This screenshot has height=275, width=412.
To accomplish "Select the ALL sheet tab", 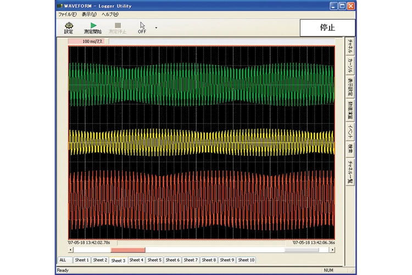I will tap(64, 260).
